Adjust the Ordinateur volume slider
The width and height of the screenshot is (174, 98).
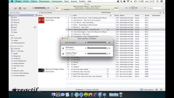pyautogui.click(x=98, y=48)
